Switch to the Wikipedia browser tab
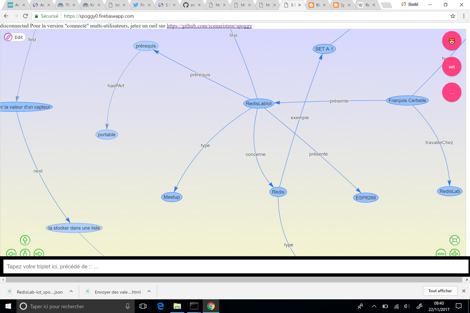 (367, 5)
